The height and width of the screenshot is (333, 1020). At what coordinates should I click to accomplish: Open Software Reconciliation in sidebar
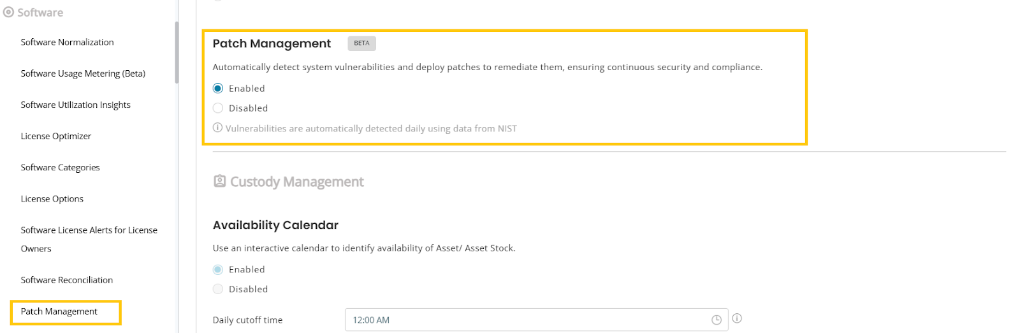(66, 280)
